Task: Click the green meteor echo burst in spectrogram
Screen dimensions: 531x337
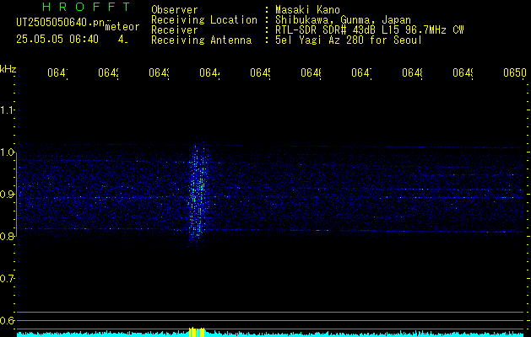Action: (198, 193)
